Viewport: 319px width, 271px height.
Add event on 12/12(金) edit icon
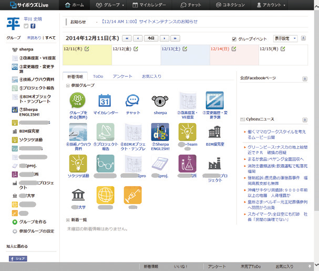tap(136, 49)
